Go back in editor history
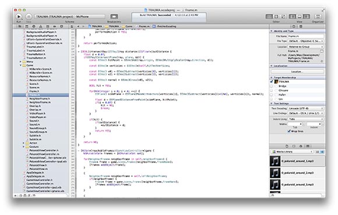Image resolution: width=338 pixels, height=215 pixels. tap(78, 26)
